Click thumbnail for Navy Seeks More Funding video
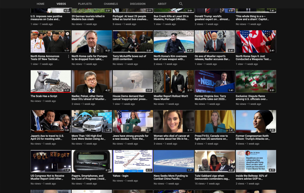This screenshot has height=193, width=304. [174, 161]
